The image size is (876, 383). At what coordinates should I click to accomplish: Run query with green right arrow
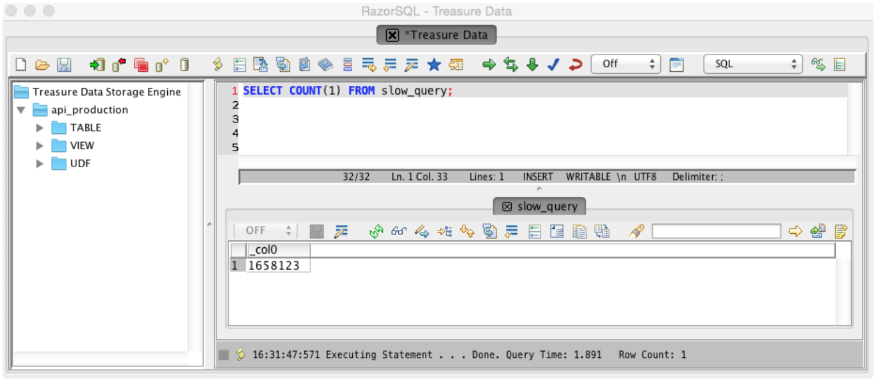click(489, 65)
